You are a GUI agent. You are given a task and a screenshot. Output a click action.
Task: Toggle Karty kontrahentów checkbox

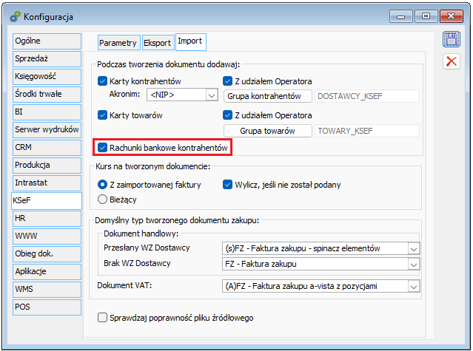point(103,81)
